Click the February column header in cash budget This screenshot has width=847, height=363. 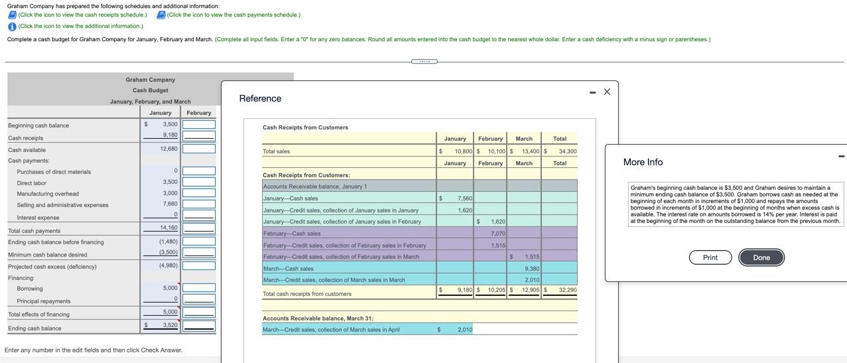click(199, 113)
